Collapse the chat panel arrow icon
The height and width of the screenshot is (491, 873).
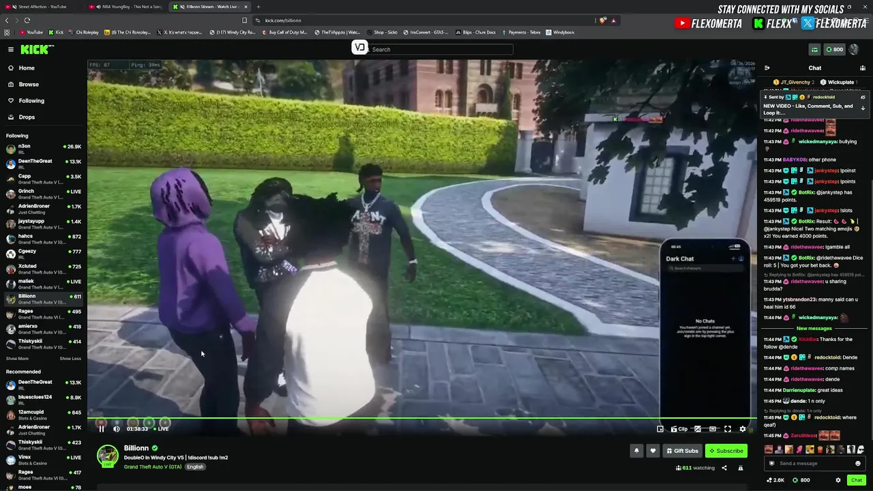click(x=767, y=68)
